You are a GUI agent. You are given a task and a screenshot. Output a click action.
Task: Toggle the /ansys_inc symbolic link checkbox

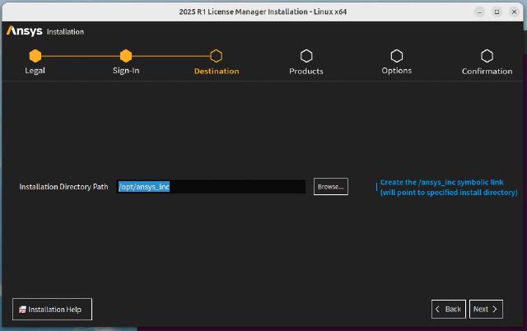376,187
